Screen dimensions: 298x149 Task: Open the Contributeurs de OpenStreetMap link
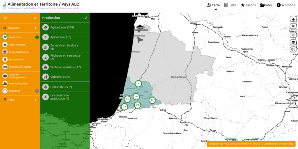278,144
